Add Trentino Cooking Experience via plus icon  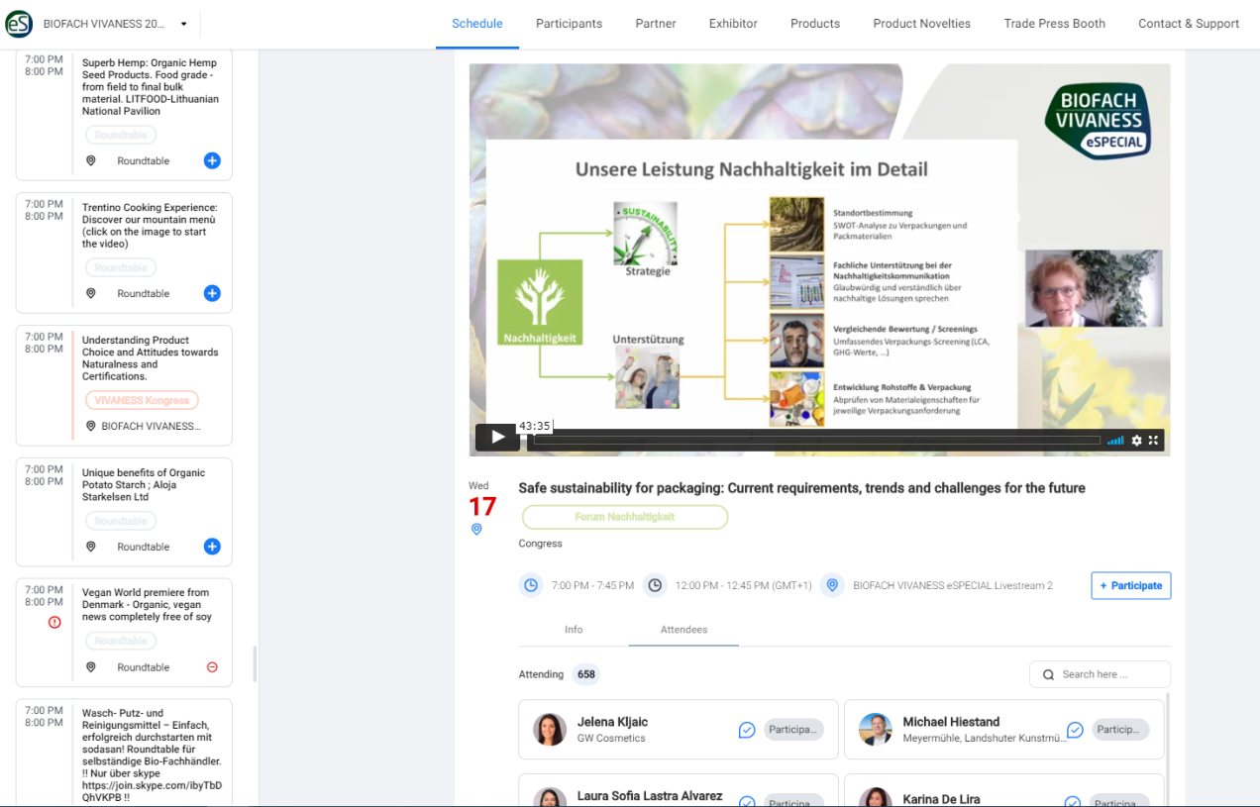[x=212, y=293]
